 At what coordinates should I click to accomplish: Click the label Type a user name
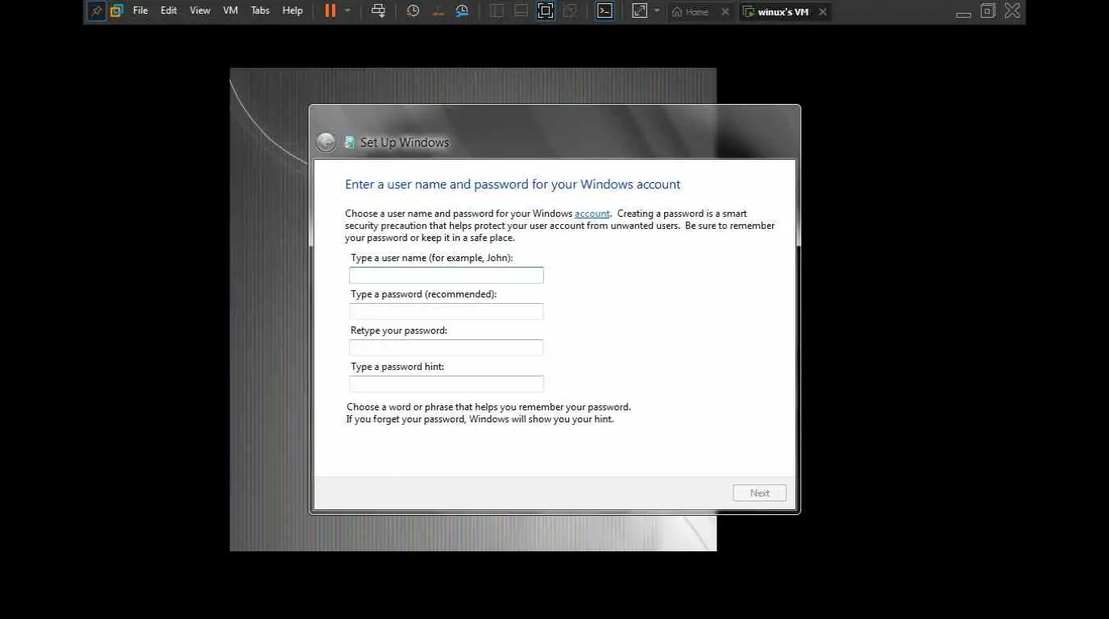(x=432, y=258)
